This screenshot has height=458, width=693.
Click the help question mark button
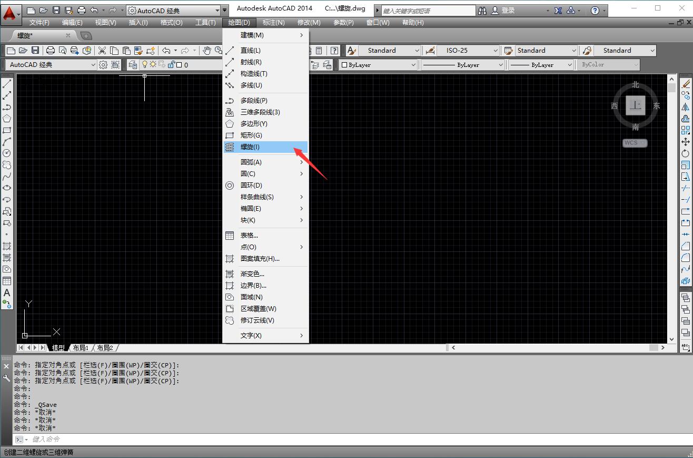click(x=595, y=10)
